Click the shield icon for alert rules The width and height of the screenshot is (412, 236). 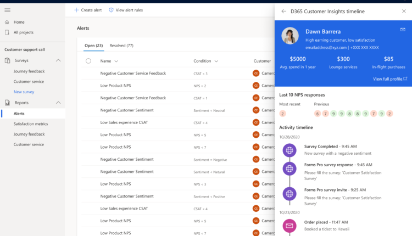pyautogui.click(x=111, y=10)
